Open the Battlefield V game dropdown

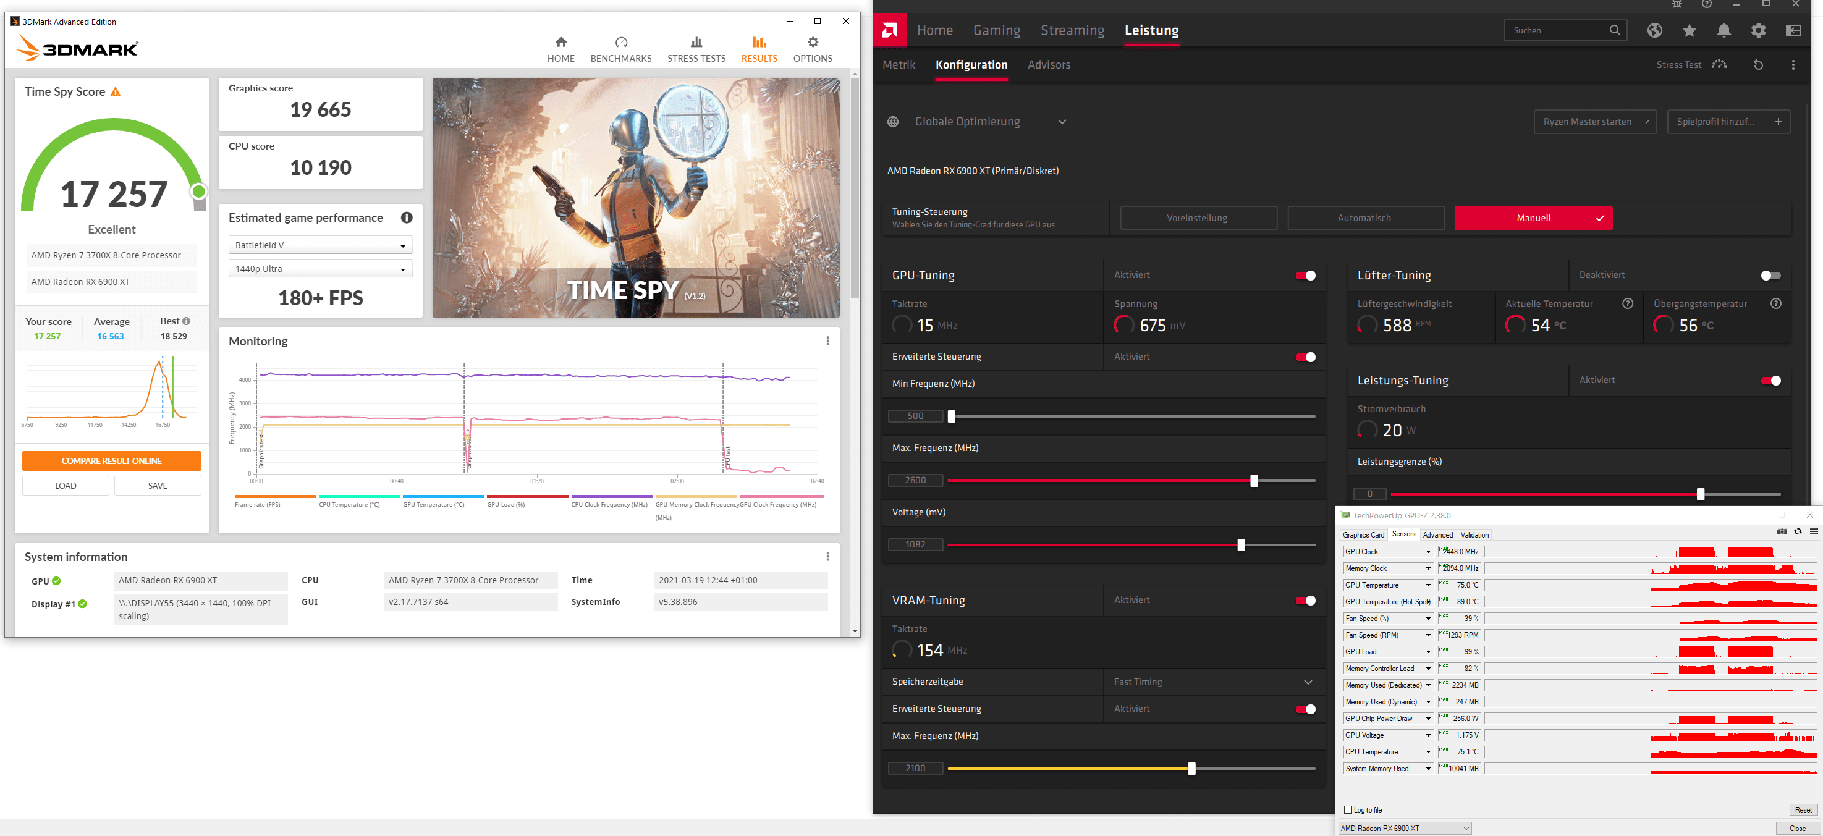click(x=320, y=246)
